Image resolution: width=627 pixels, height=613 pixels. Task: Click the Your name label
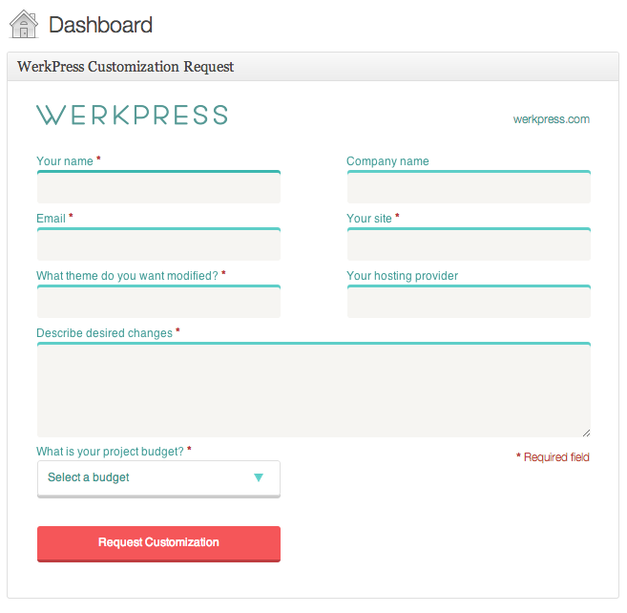[x=65, y=160]
